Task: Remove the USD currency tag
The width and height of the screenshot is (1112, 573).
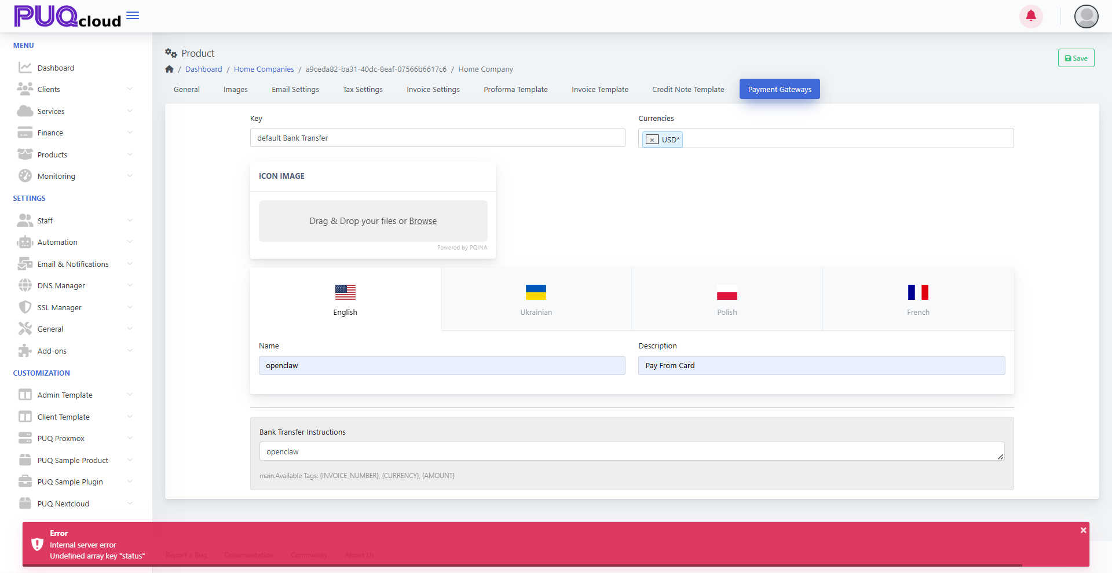Action: click(x=652, y=139)
